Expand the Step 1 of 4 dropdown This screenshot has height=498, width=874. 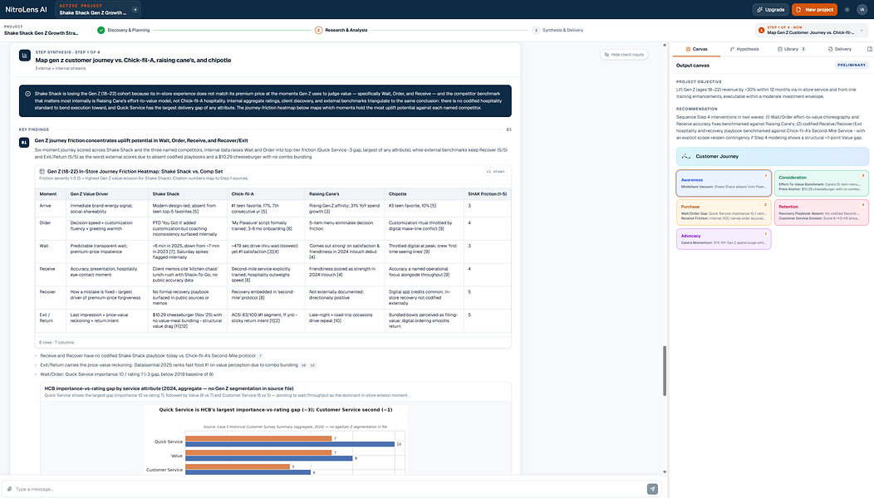tap(862, 30)
